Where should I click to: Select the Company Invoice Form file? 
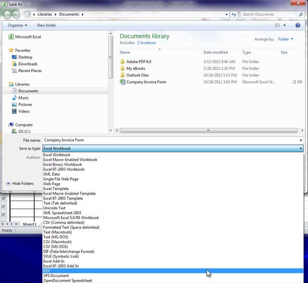click(x=143, y=82)
